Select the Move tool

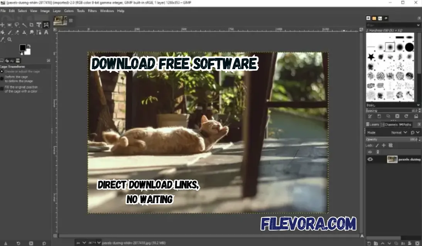pos(3,24)
